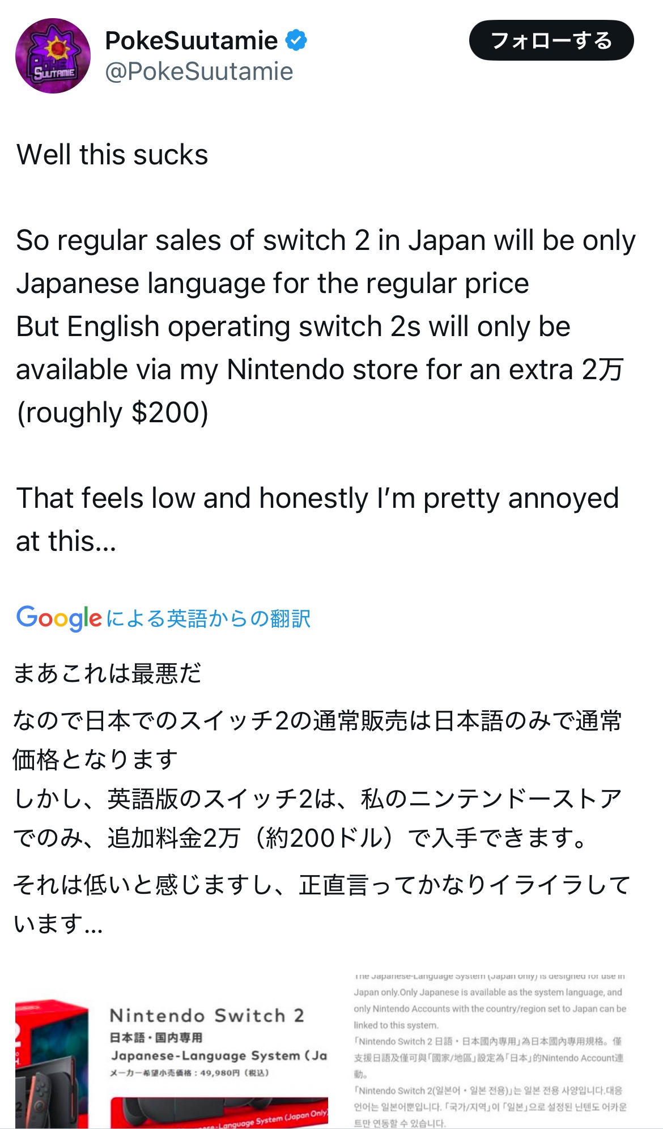Tap the フォローする follow button
The width and height of the screenshot is (663, 1129).
(x=551, y=41)
